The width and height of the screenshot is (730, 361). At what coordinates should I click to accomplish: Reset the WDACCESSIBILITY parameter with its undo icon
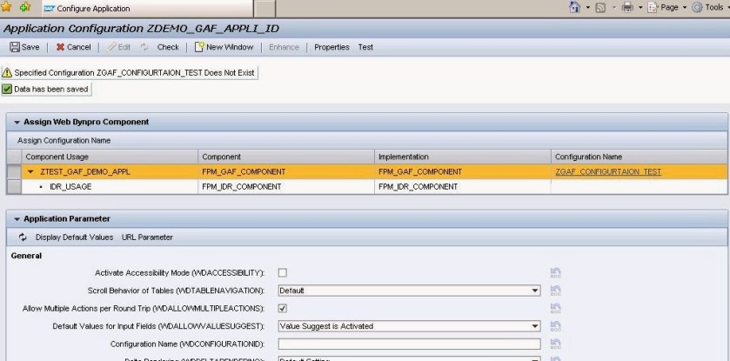555,272
